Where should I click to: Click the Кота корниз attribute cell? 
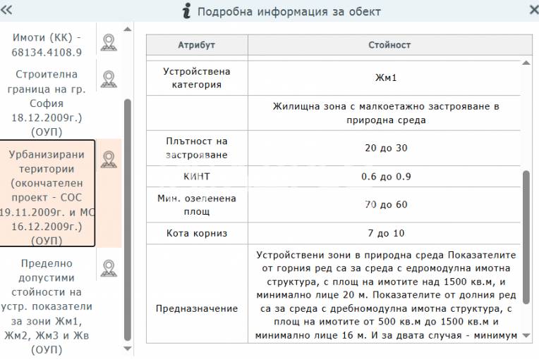click(197, 234)
